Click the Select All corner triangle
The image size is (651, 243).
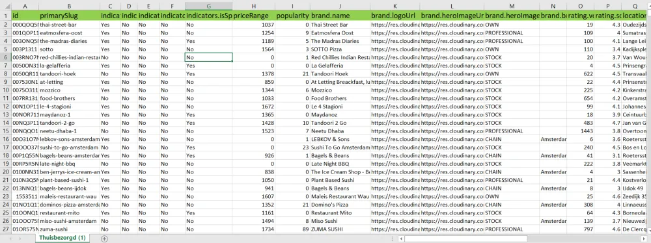(x=6, y=6)
